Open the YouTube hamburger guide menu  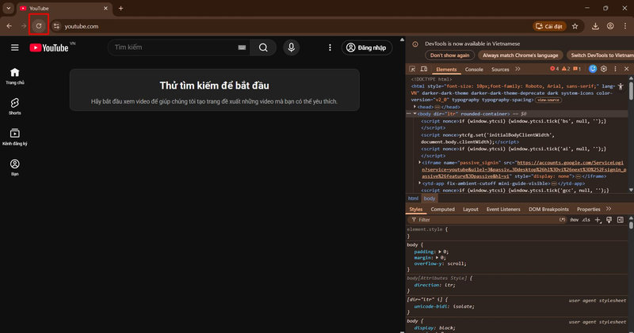[x=15, y=47]
